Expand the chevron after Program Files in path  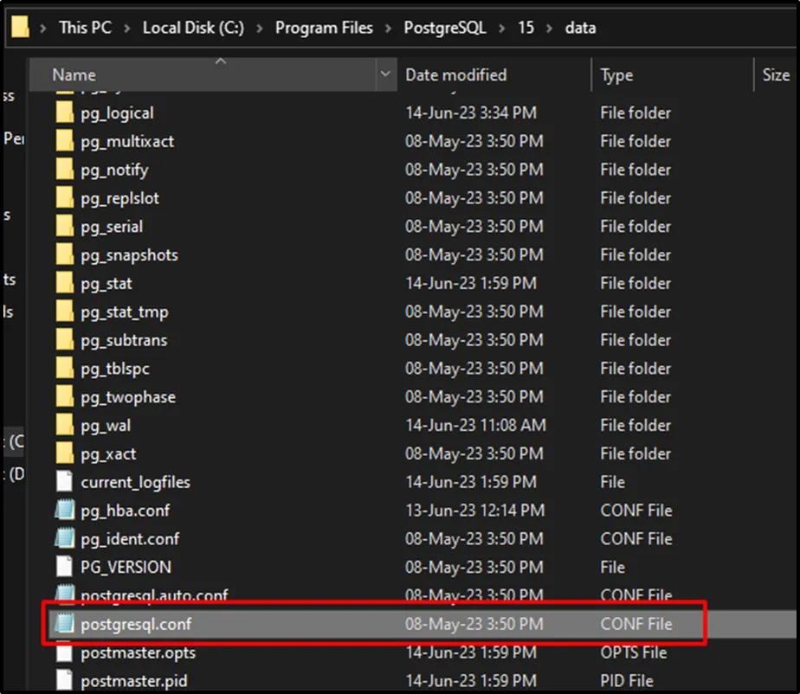tap(388, 28)
